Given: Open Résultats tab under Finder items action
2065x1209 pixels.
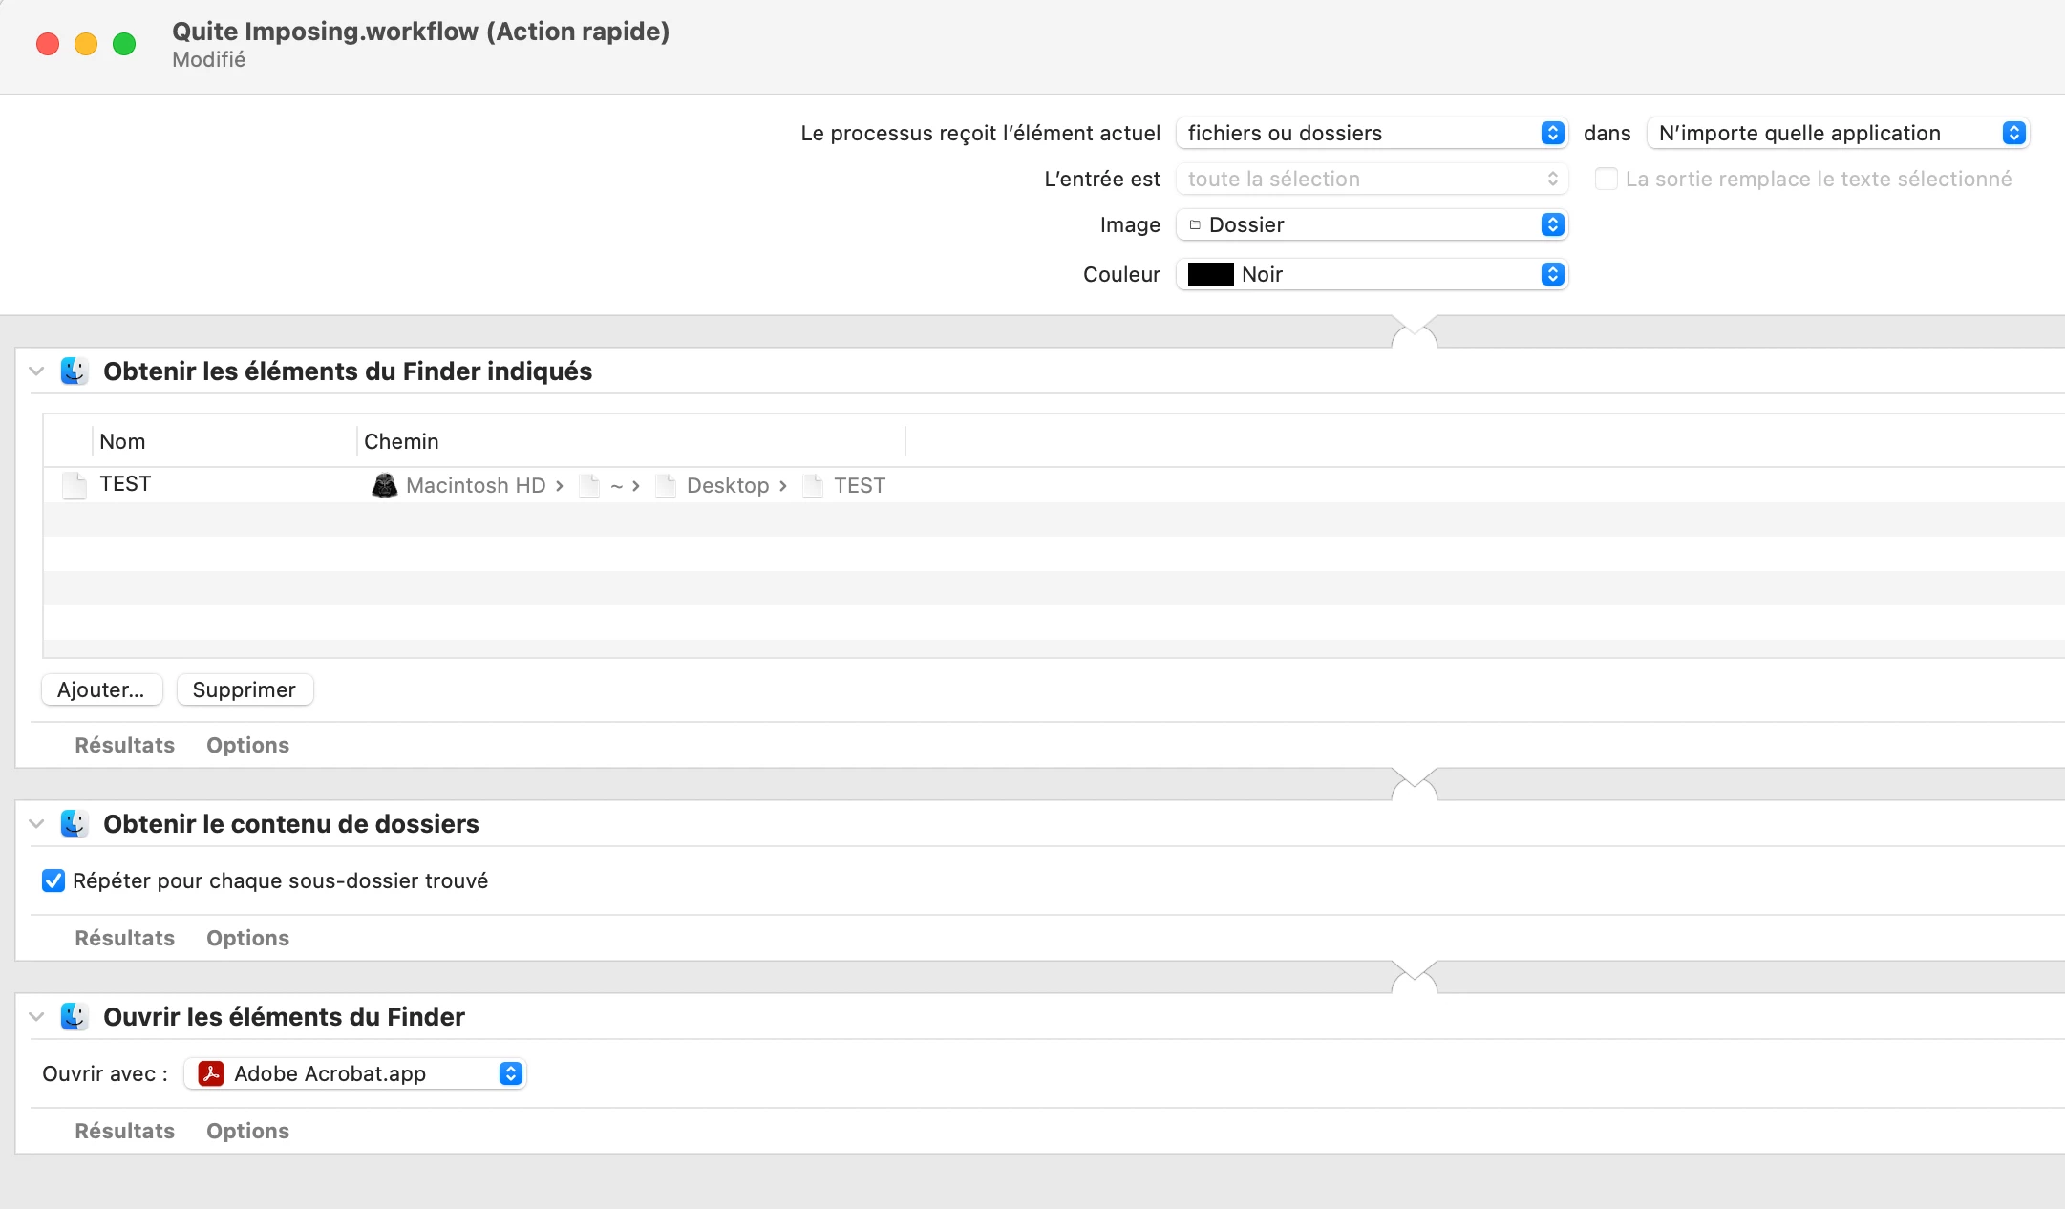Looking at the screenshot, I should [124, 745].
